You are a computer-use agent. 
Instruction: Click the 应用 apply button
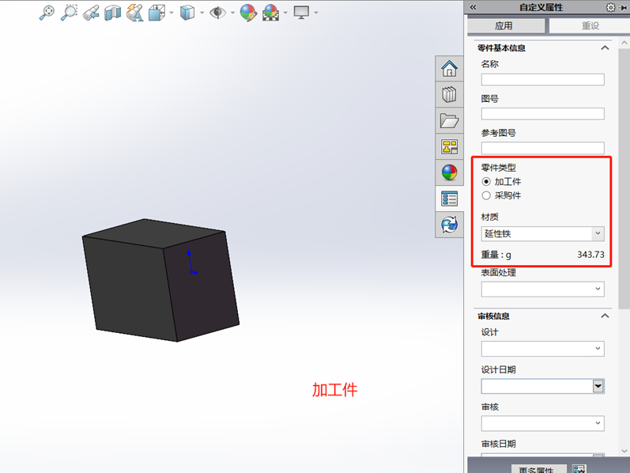504,26
